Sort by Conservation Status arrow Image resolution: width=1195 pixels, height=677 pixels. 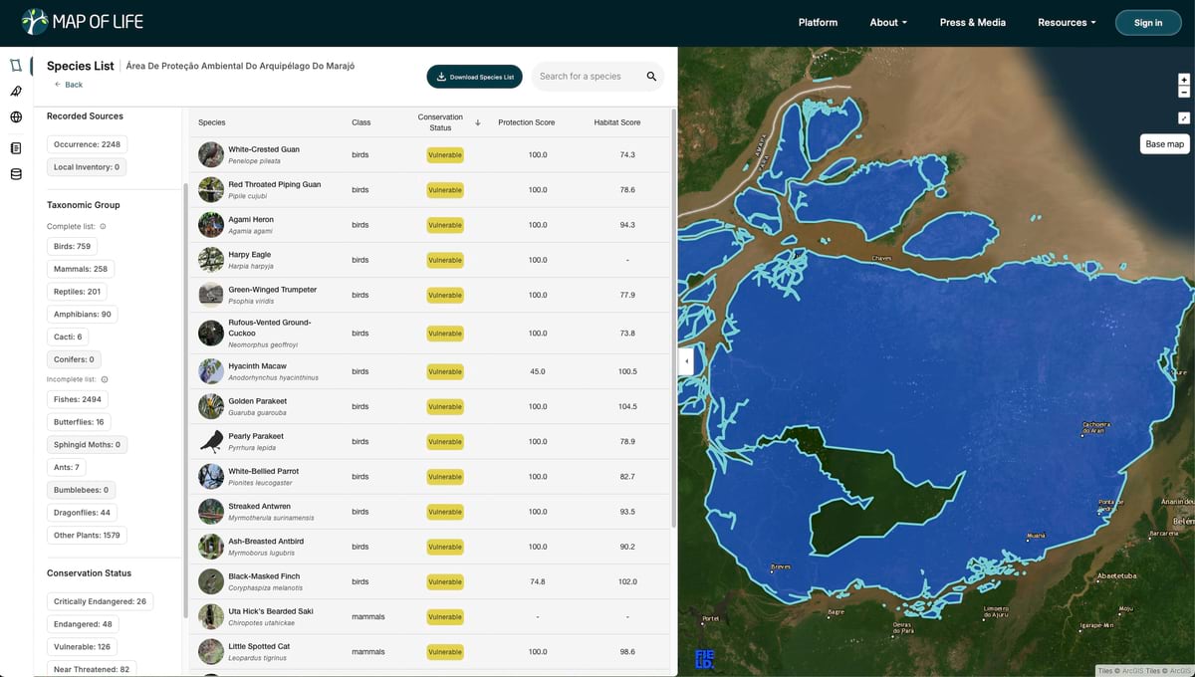click(x=478, y=122)
